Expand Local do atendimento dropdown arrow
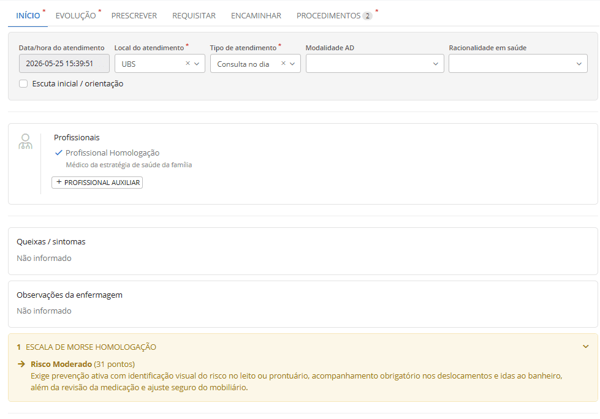 tap(197, 64)
